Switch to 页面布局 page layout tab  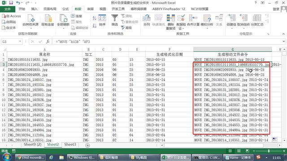pyautogui.click(x=50, y=9)
